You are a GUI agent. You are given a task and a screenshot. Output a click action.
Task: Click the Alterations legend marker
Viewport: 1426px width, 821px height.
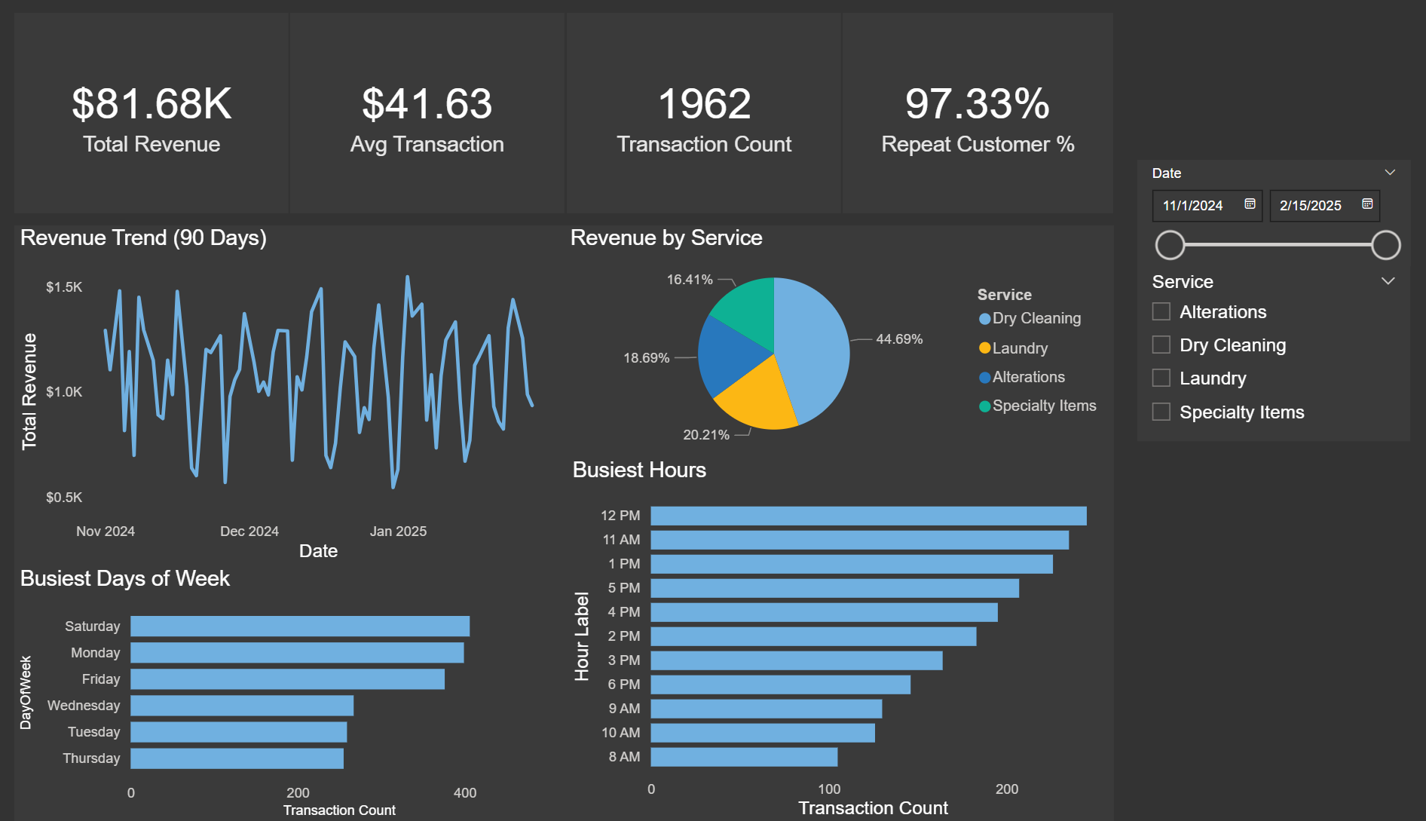984,376
